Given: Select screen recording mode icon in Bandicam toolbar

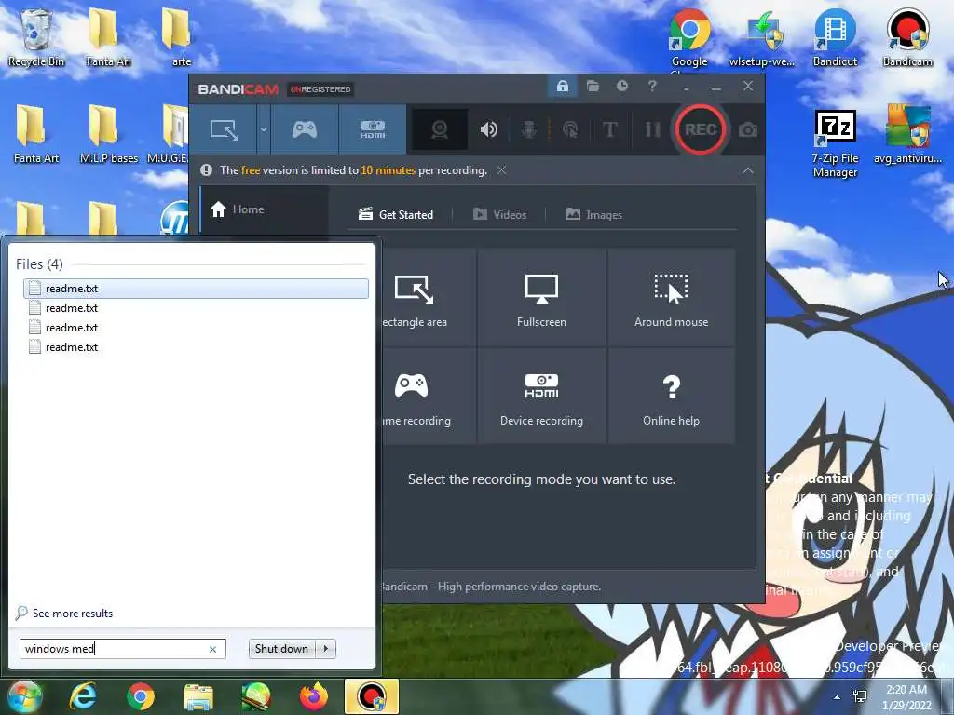Looking at the screenshot, I should (224, 129).
